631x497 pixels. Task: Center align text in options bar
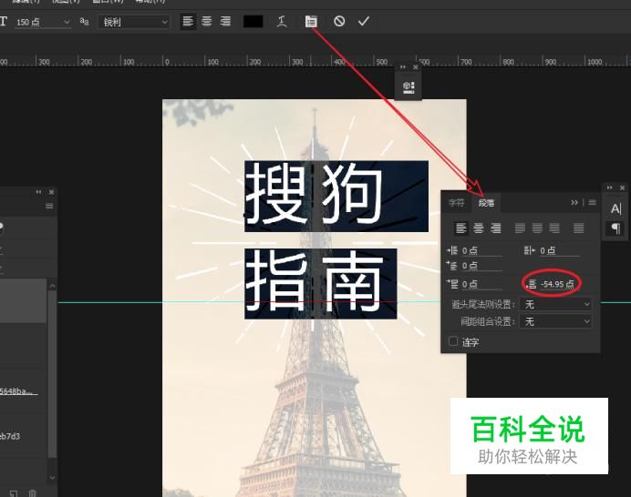[206, 21]
